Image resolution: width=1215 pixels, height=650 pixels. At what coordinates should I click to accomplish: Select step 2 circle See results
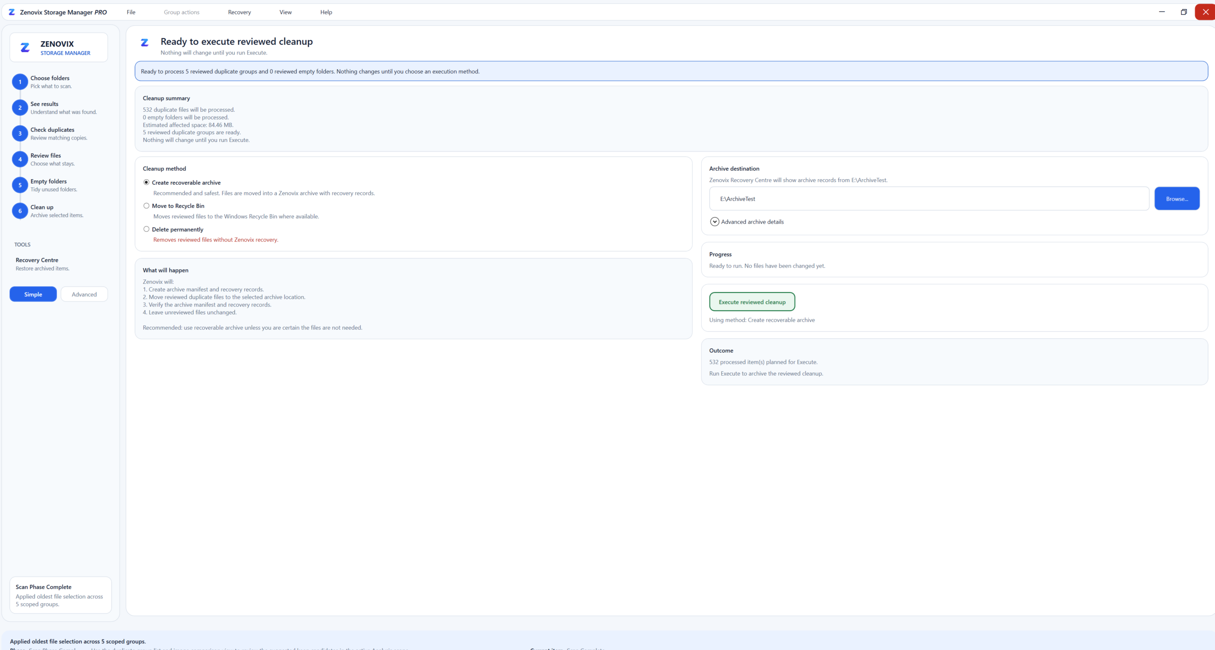click(20, 108)
